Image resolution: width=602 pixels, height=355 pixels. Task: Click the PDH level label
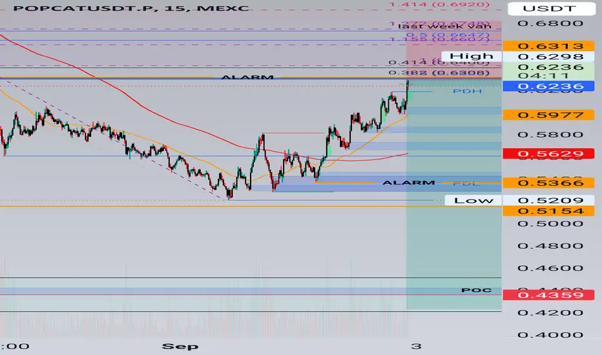pyautogui.click(x=467, y=91)
